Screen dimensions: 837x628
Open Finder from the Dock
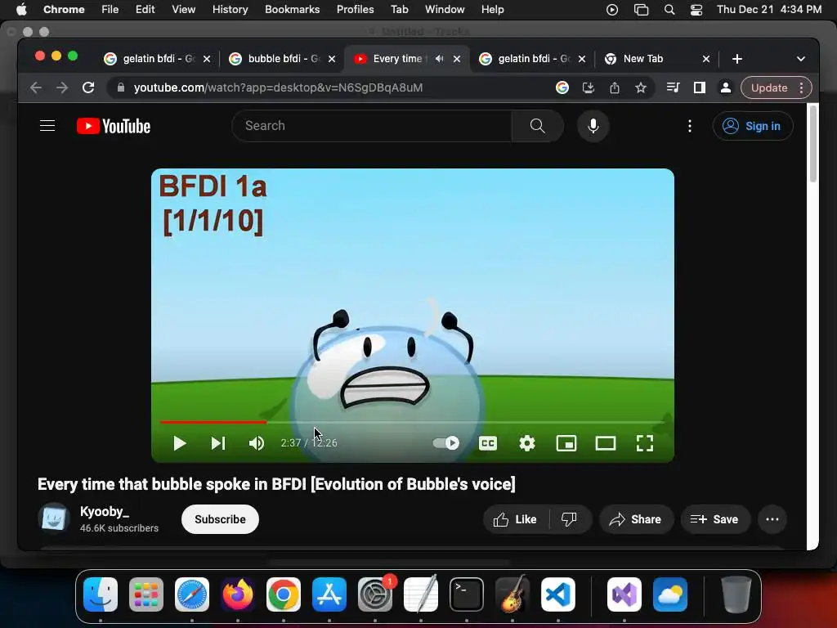pos(101,594)
